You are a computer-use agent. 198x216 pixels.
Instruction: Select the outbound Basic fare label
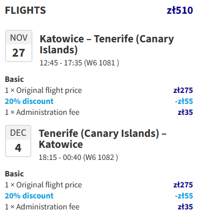[14, 79]
